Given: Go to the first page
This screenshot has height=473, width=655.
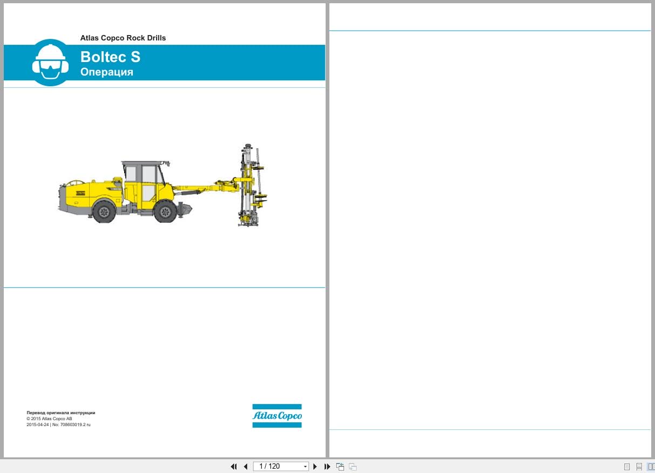Looking at the screenshot, I should tap(234, 467).
